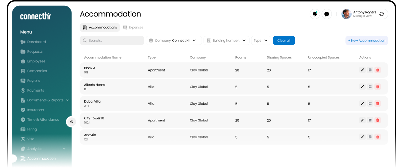403x168 pixels.
Task: Edit Block A with the pencil icon
Action: coord(362,70)
